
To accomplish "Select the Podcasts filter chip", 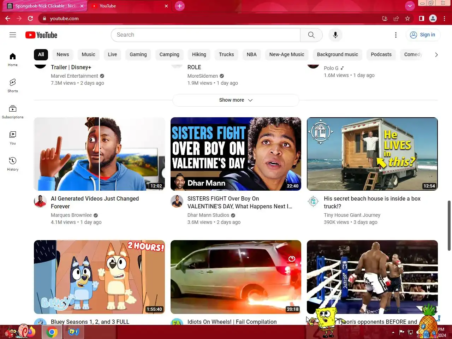I will (x=381, y=54).
